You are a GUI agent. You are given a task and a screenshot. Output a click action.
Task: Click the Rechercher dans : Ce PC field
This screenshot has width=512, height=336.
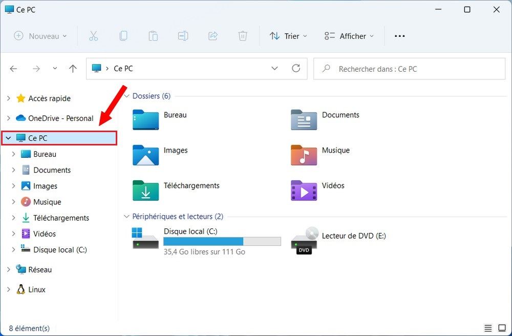coord(410,69)
